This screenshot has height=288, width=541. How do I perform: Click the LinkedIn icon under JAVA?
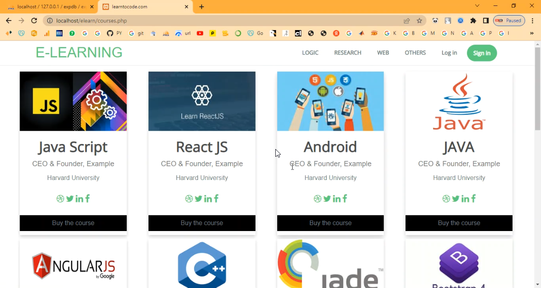pyautogui.click(x=465, y=199)
